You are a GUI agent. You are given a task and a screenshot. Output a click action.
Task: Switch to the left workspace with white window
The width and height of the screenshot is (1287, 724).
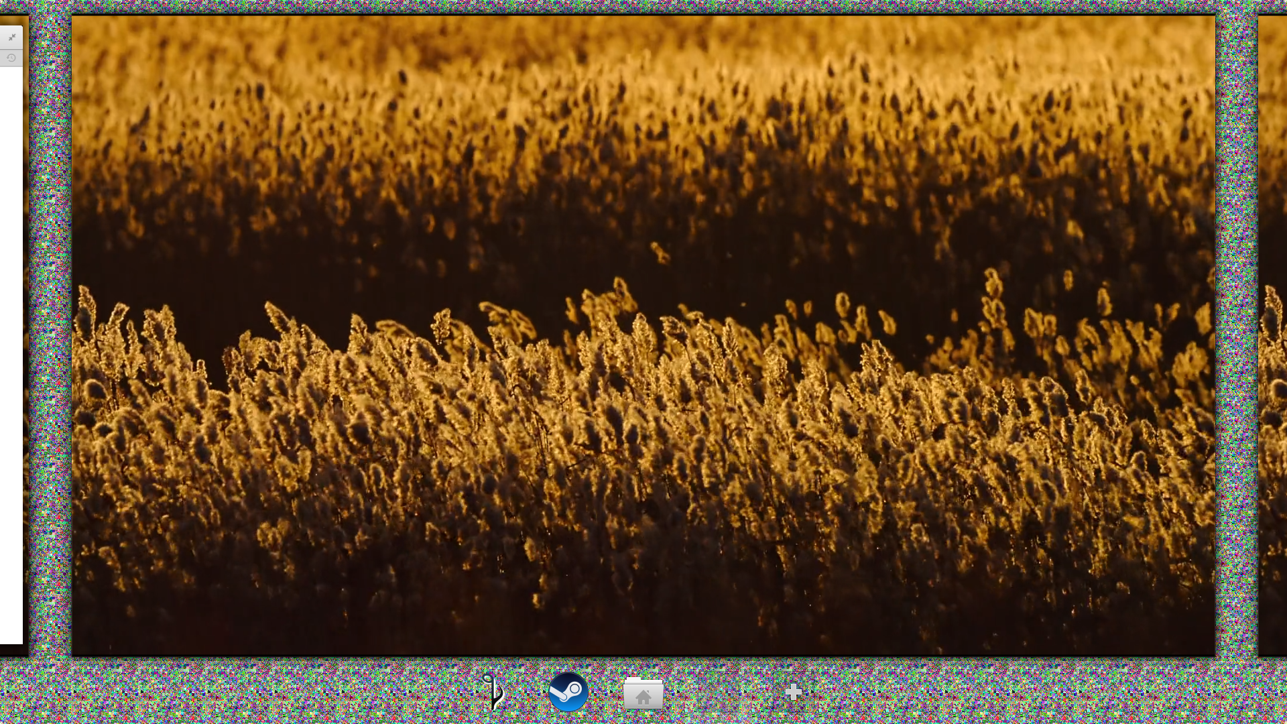pyautogui.click(x=13, y=335)
